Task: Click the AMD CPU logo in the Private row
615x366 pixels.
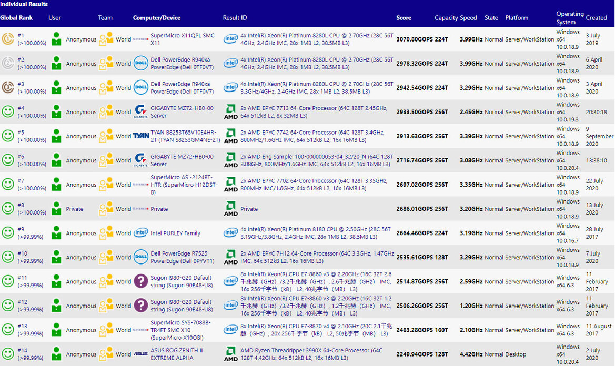Action: click(230, 208)
